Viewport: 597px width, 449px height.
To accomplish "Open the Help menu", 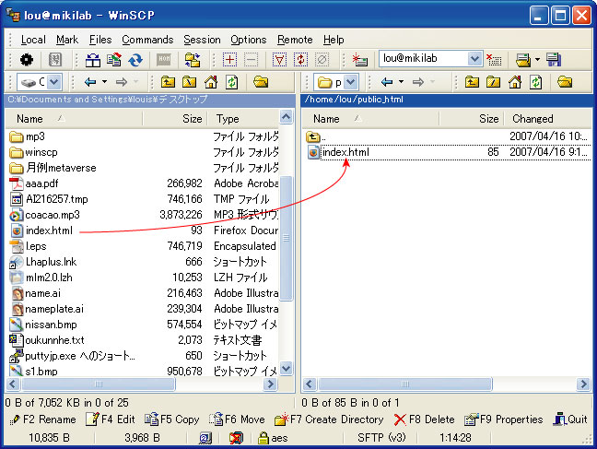I will 334,40.
